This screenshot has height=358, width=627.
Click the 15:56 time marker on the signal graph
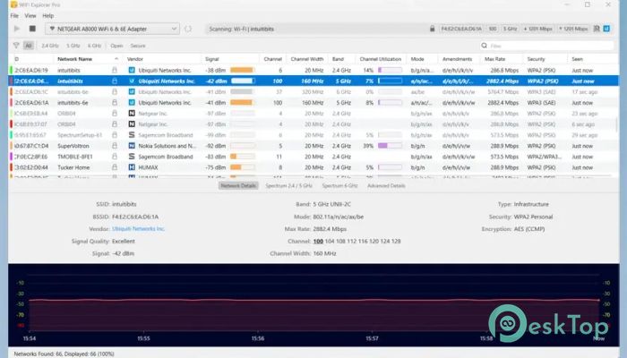pos(258,338)
